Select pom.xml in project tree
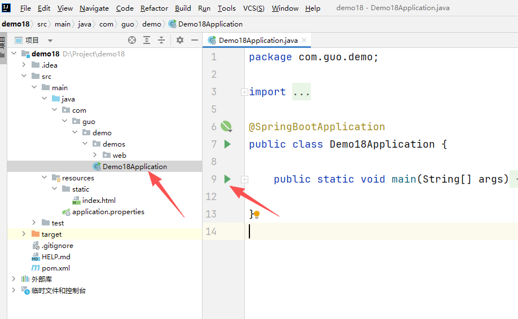This screenshot has height=319, width=518. tap(55, 268)
